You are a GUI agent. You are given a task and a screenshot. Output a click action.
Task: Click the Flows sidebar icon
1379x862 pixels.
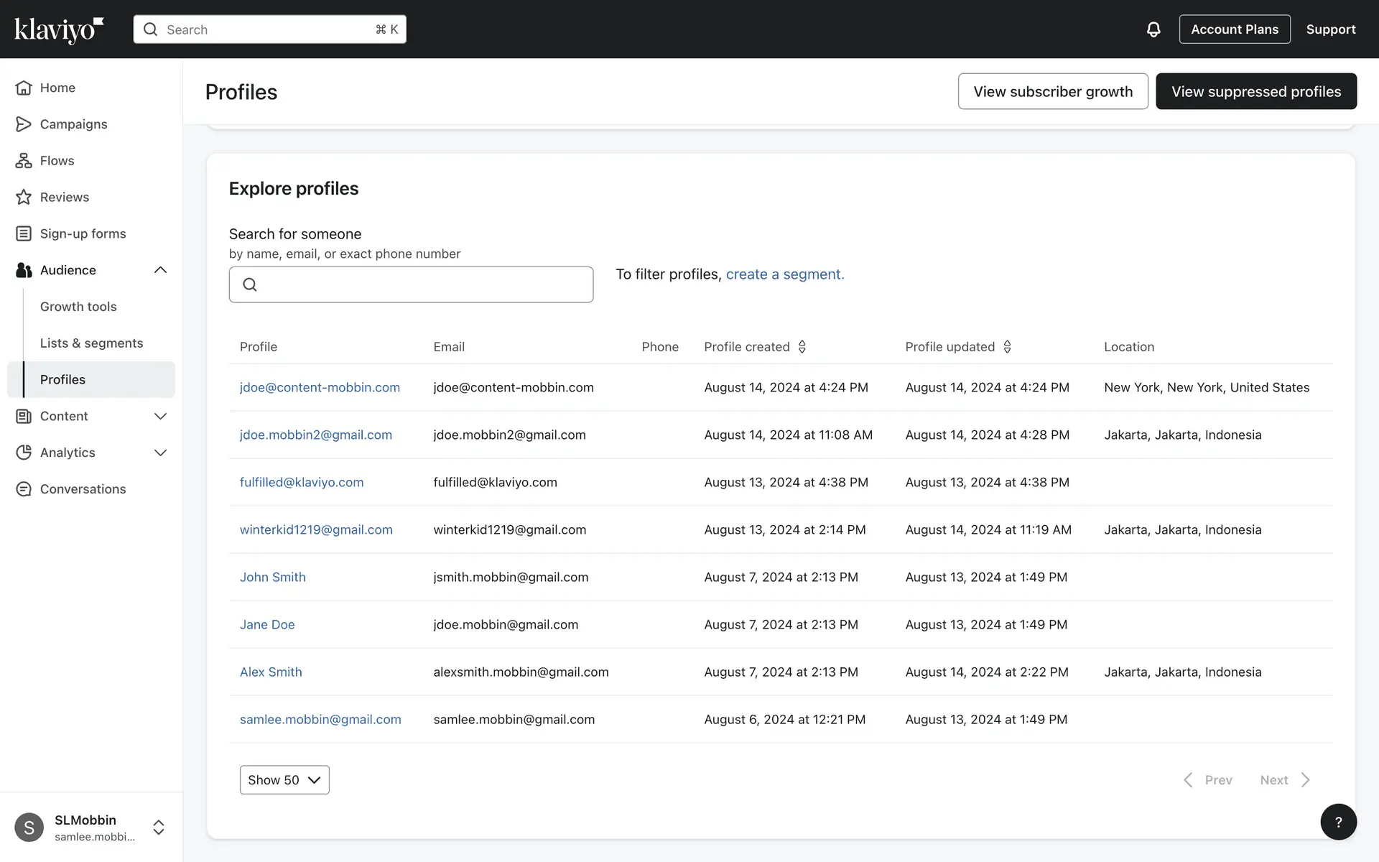24,160
